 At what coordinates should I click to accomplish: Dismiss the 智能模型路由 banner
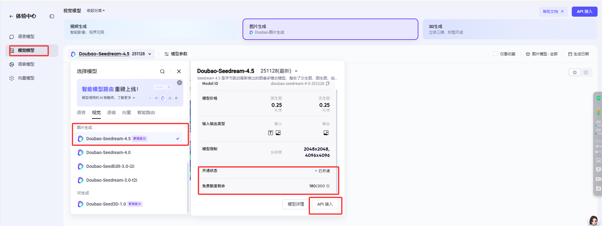pos(180,83)
